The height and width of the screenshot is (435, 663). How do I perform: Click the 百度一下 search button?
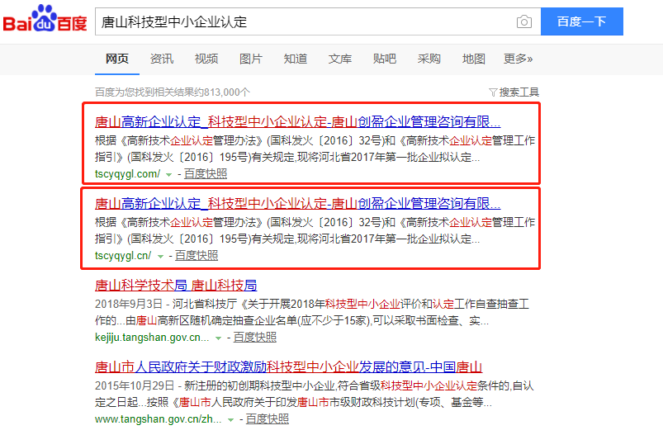point(581,22)
